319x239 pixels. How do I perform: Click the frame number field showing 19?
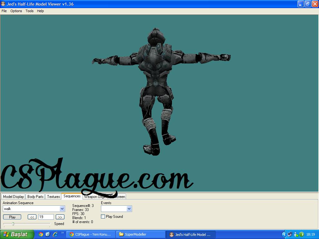(46, 217)
